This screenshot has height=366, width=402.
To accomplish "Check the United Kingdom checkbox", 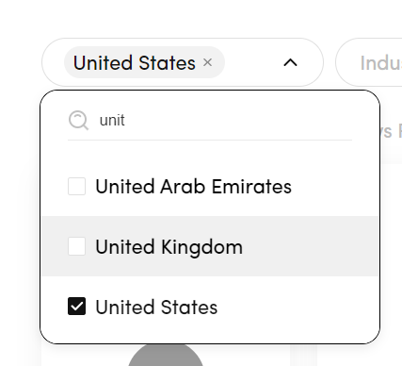I will tap(76, 246).
